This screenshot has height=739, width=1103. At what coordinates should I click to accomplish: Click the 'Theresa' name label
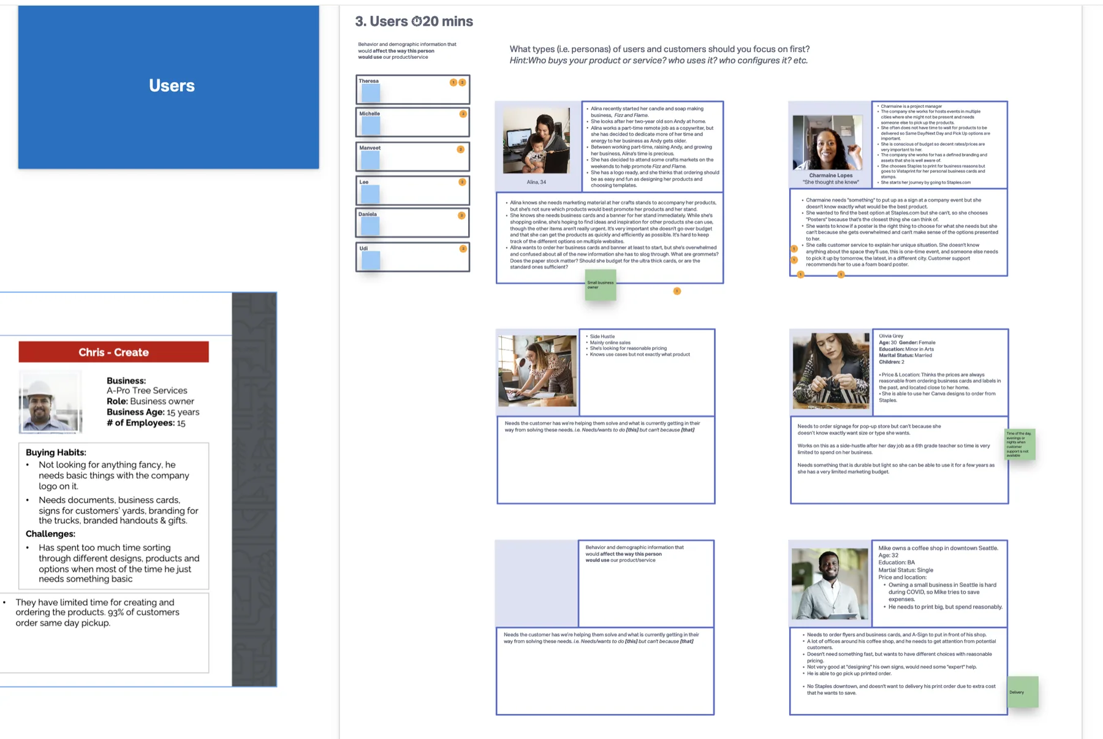click(x=368, y=81)
